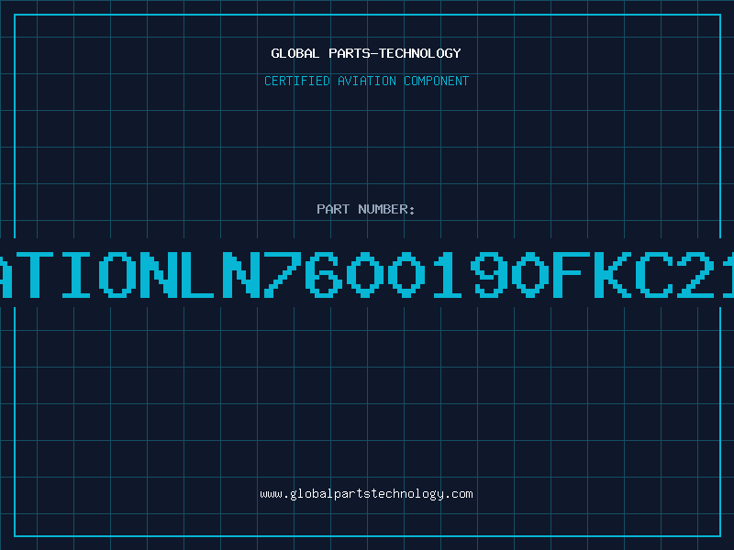Click the PART NUMBER: label
The height and width of the screenshot is (550, 734).
click(x=366, y=209)
